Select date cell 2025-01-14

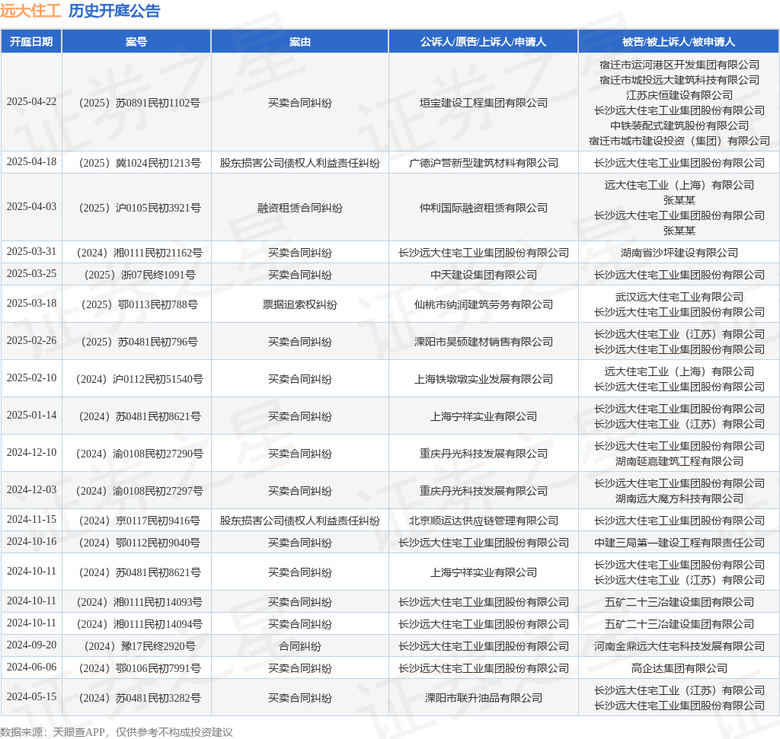(31, 416)
